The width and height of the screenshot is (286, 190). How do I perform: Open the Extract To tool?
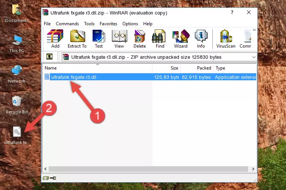(77, 39)
